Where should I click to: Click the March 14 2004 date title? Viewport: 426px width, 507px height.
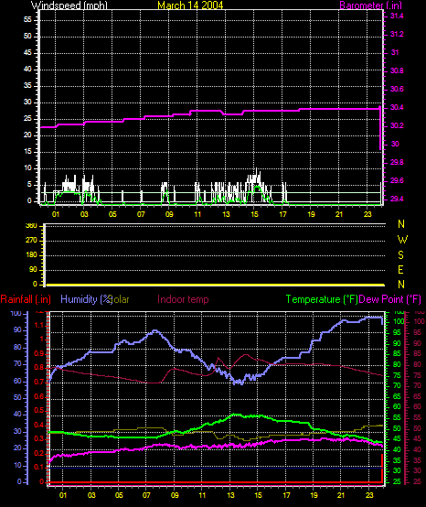[x=190, y=5]
